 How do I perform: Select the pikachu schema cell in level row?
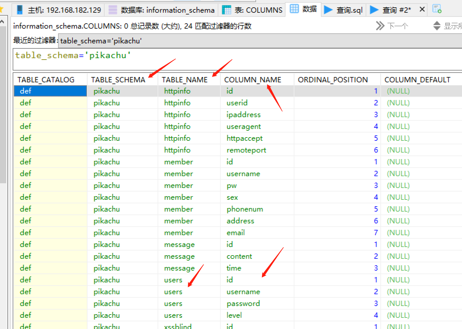[122, 315]
